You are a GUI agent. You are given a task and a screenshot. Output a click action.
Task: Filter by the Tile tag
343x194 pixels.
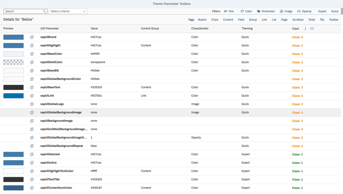click(322, 20)
